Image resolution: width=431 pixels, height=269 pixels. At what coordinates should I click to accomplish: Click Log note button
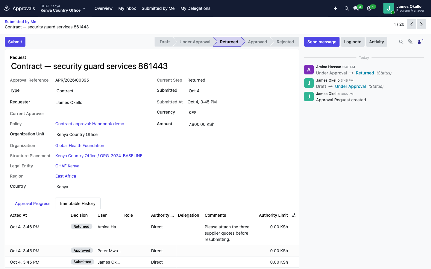(x=353, y=42)
